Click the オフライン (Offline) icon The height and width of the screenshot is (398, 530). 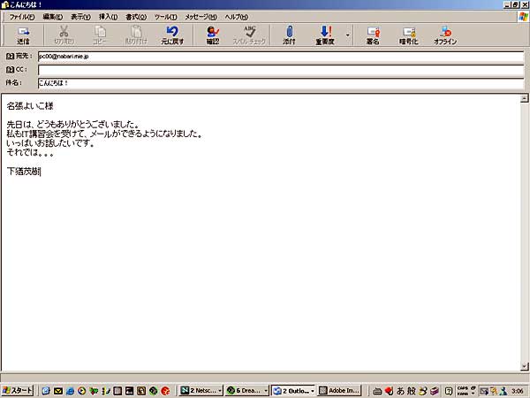click(445, 35)
